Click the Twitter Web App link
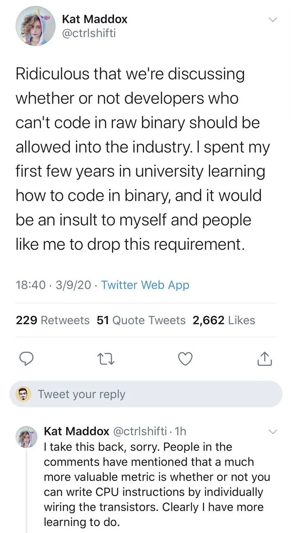Screen dimensions: 292x533 pos(145,285)
